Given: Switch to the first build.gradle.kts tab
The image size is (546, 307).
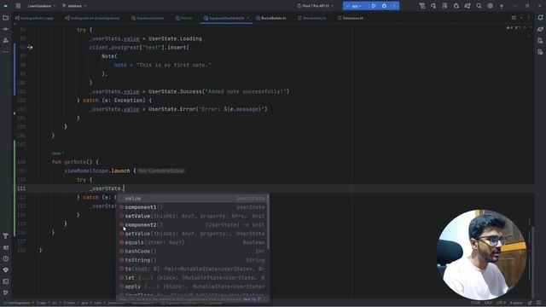Looking at the screenshot, I should (34, 18).
